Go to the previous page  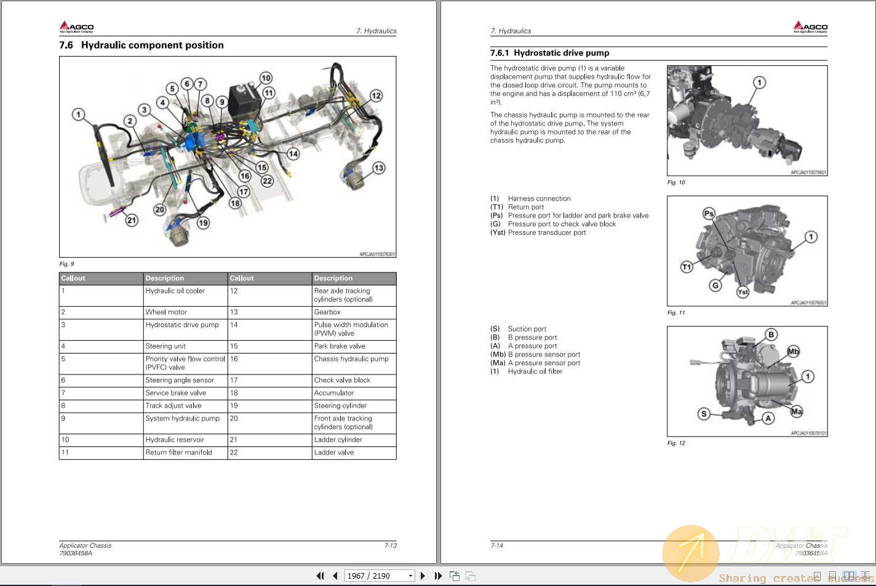tap(335, 576)
